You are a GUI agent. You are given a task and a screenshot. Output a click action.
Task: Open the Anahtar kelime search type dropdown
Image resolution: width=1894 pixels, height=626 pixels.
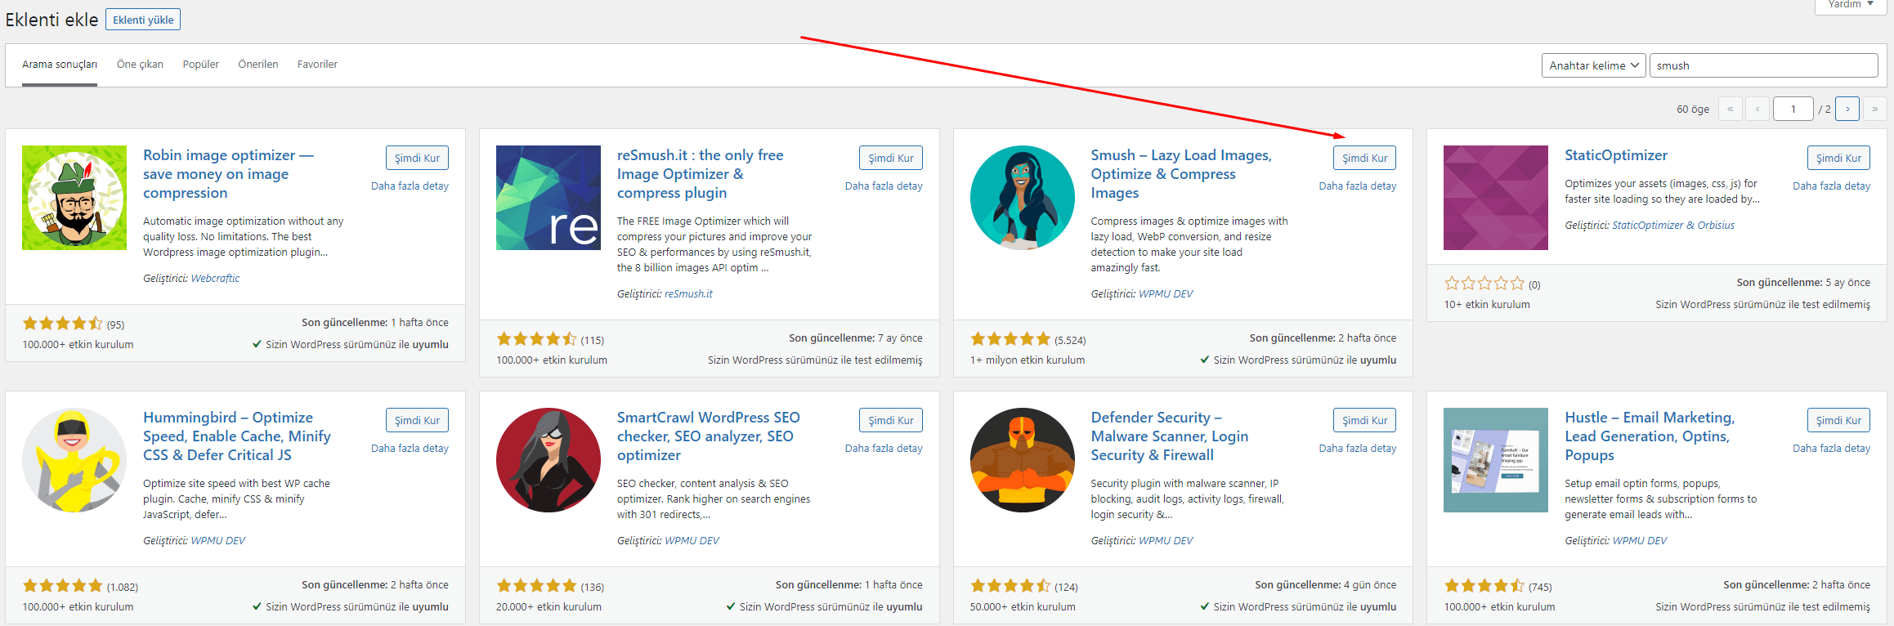(x=1593, y=65)
